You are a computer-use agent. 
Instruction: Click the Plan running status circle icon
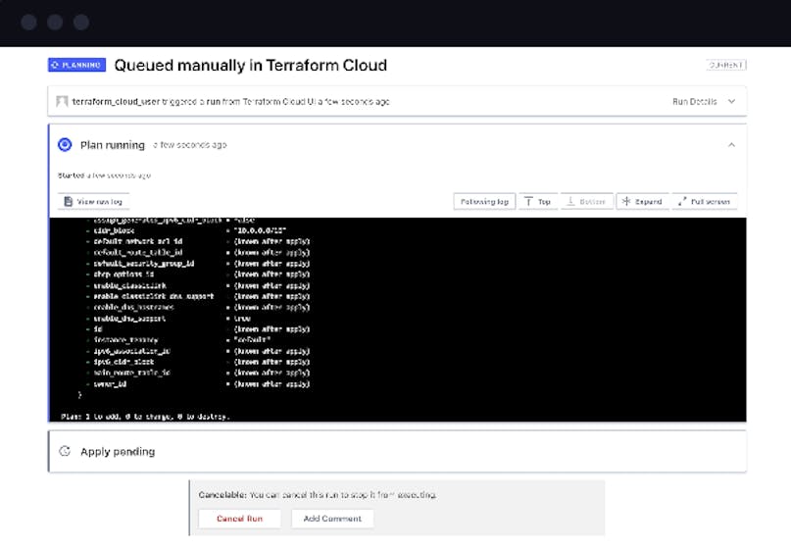65,145
